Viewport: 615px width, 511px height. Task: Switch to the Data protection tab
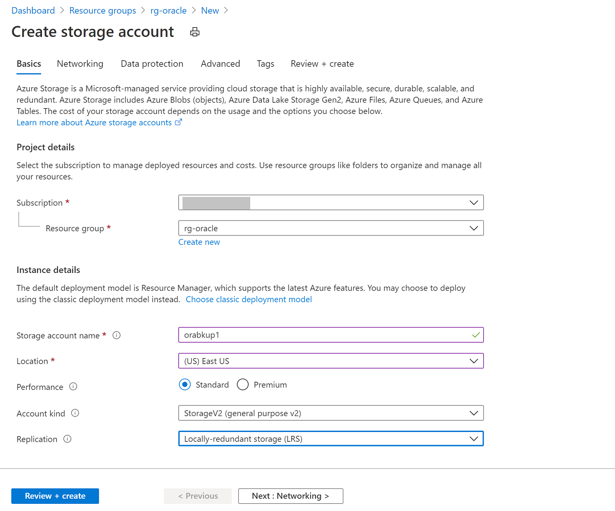[152, 64]
